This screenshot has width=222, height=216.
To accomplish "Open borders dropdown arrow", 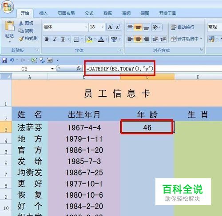I will click(82, 39).
